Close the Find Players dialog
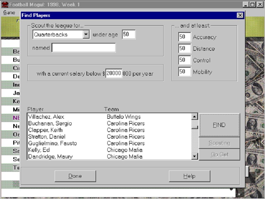This screenshot has width=265, height=199. (240, 15)
